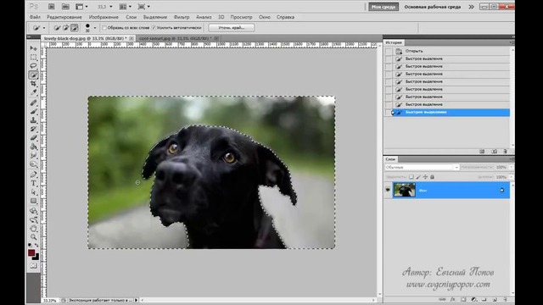
Task: Select the Brush tool
Action: coord(33,111)
